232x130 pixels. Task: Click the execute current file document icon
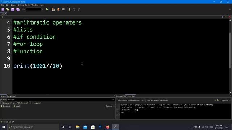(x=53, y=9)
